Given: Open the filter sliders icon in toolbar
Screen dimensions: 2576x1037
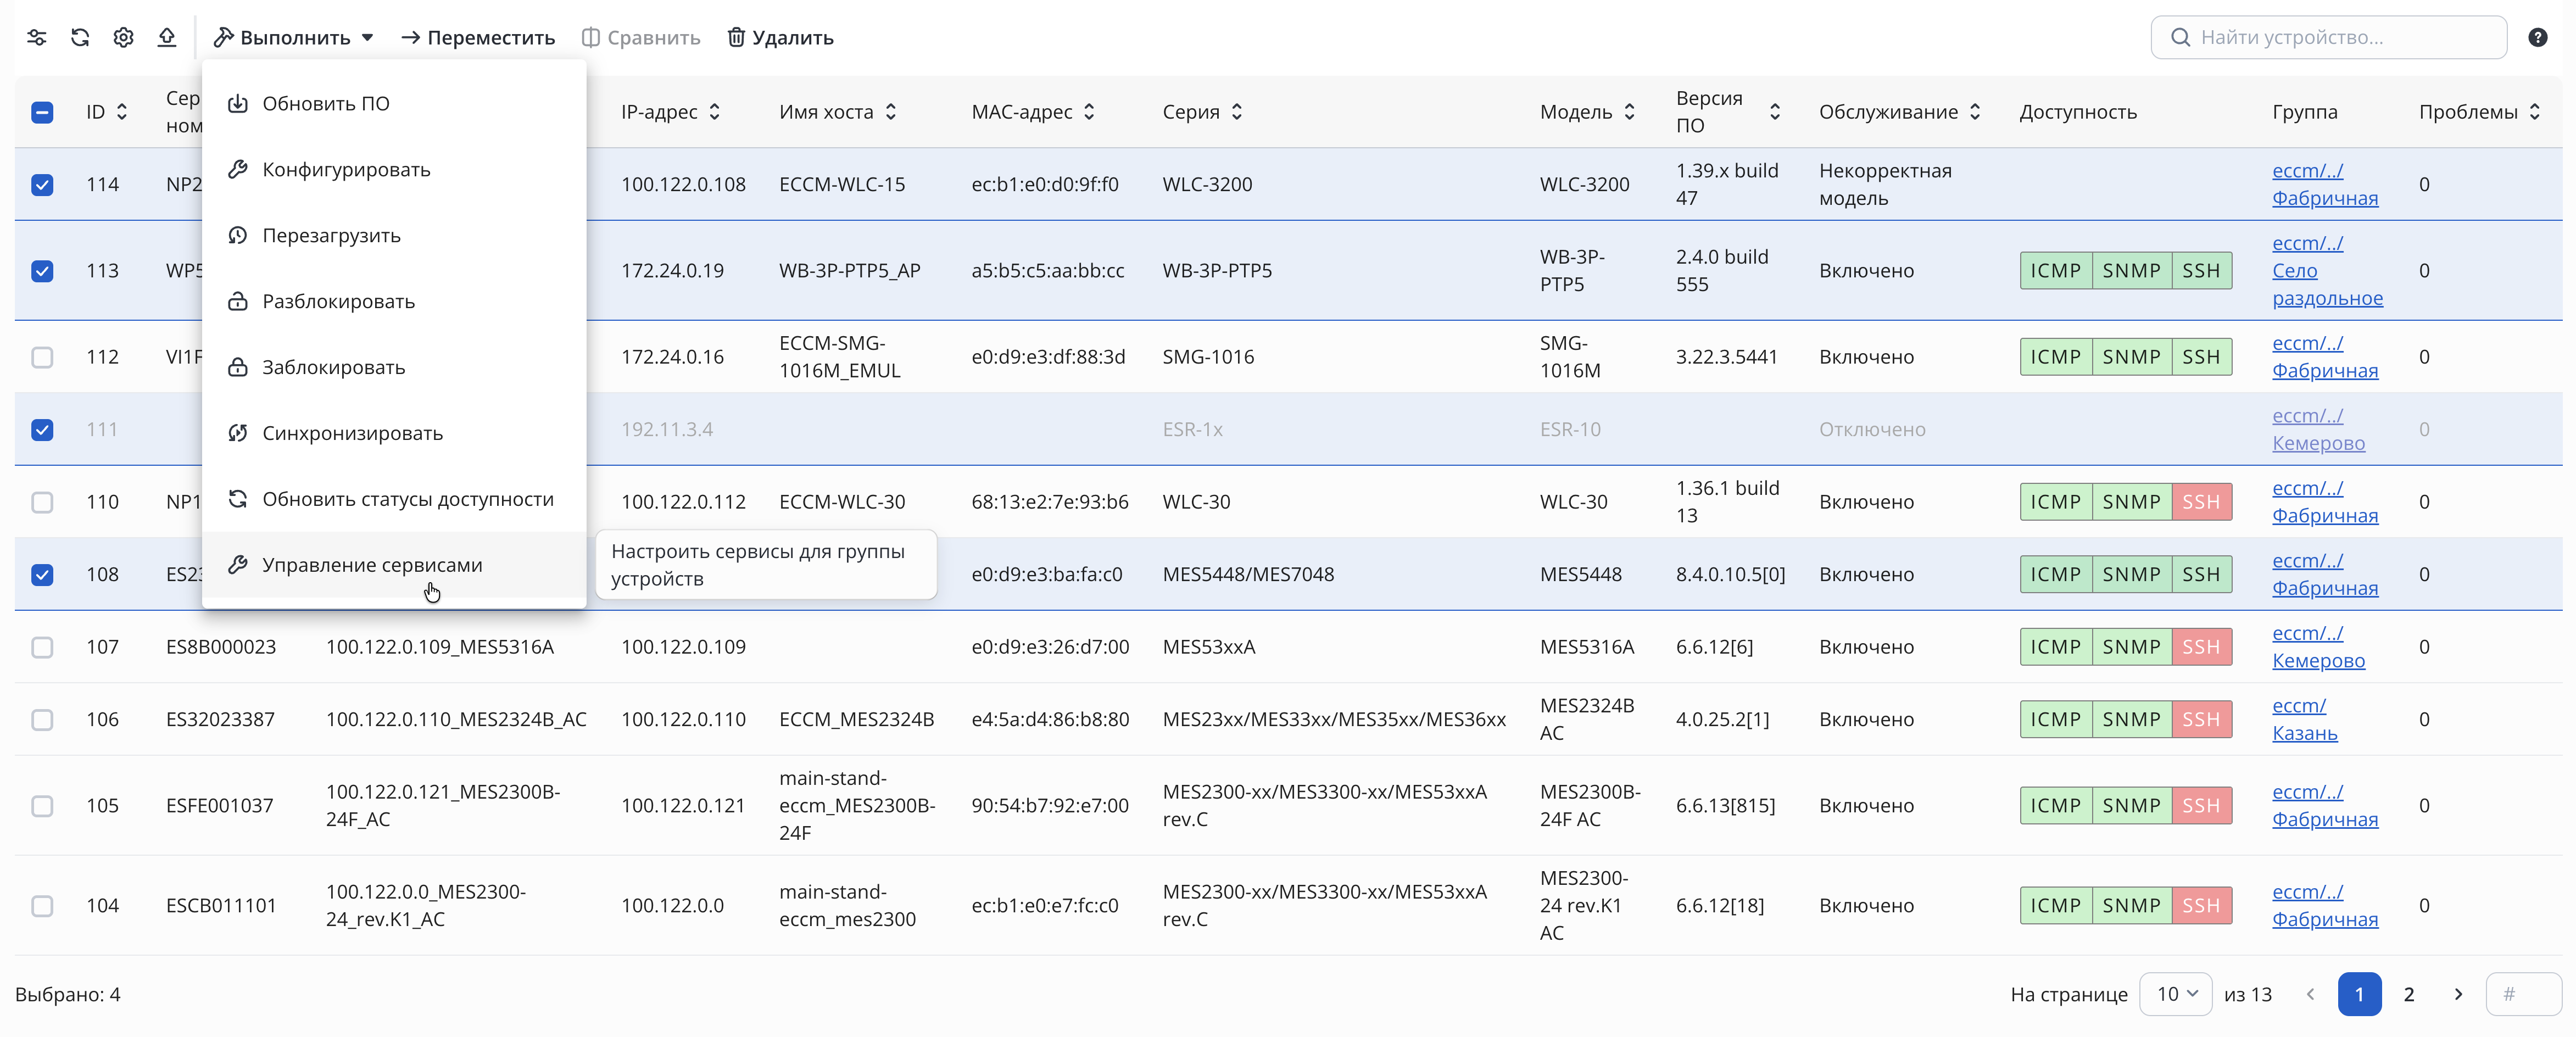Looking at the screenshot, I should click(x=37, y=37).
